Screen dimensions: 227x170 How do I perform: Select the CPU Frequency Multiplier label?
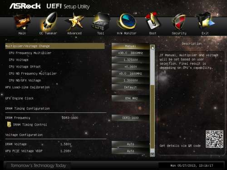coord(30,53)
